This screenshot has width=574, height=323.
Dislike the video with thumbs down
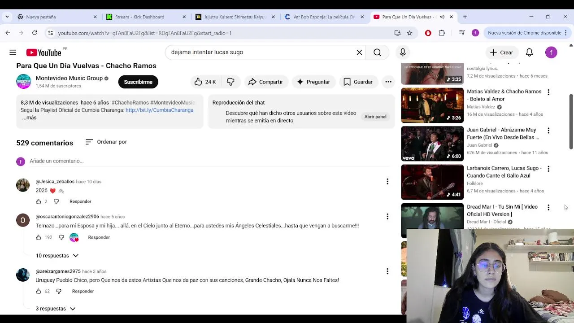click(230, 82)
